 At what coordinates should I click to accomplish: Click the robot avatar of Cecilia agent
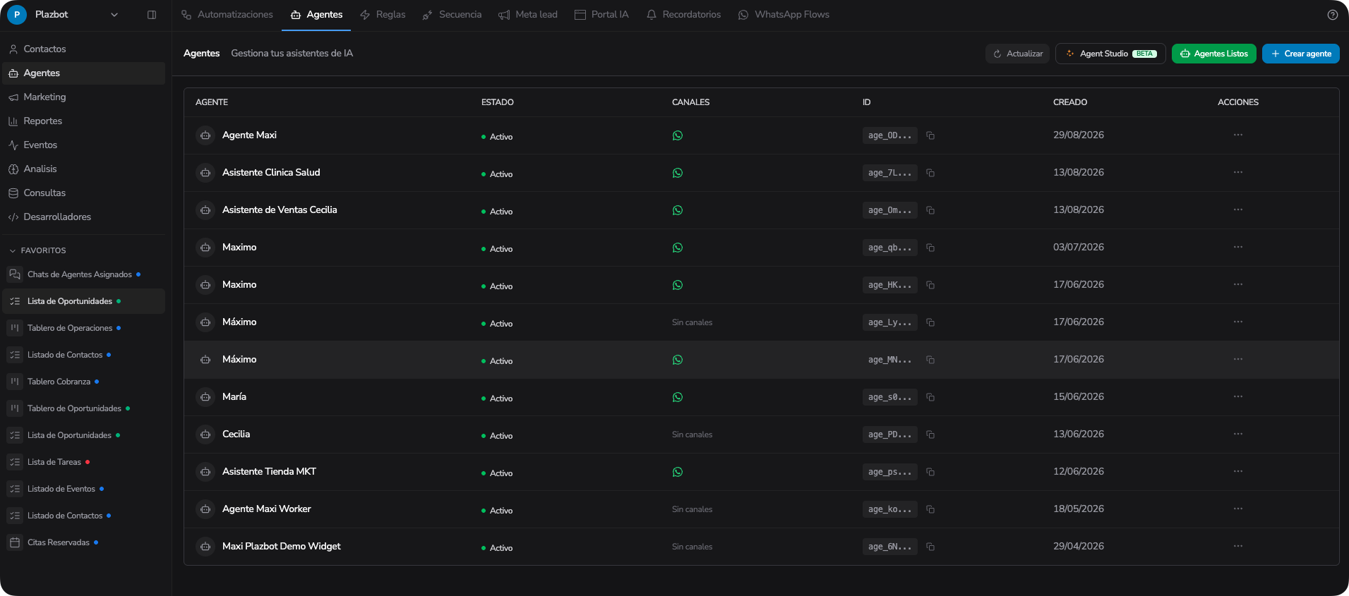point(205,434)
